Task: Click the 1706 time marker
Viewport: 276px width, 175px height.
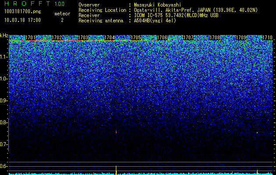Action: (162, 38)
